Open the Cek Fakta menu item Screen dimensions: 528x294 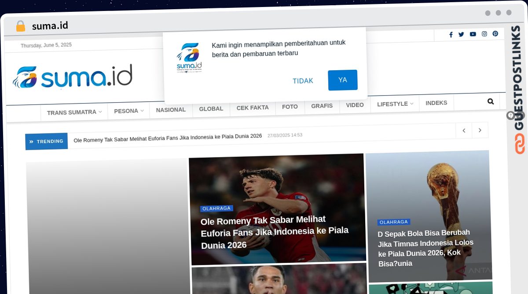[x=253, y=108]
